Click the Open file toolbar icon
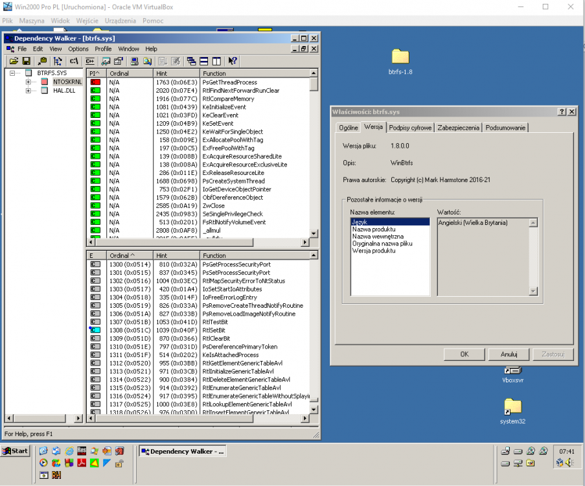The height and width of the screenshot is (486, 585). [x=13, y=61]
